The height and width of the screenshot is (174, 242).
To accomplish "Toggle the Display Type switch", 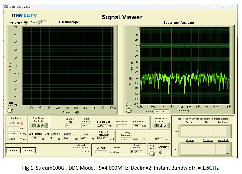I will (25, 23).
